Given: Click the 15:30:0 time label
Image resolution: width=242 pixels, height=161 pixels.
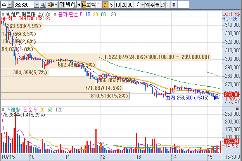Looking at the screenshot, I should tap(232, 157).
